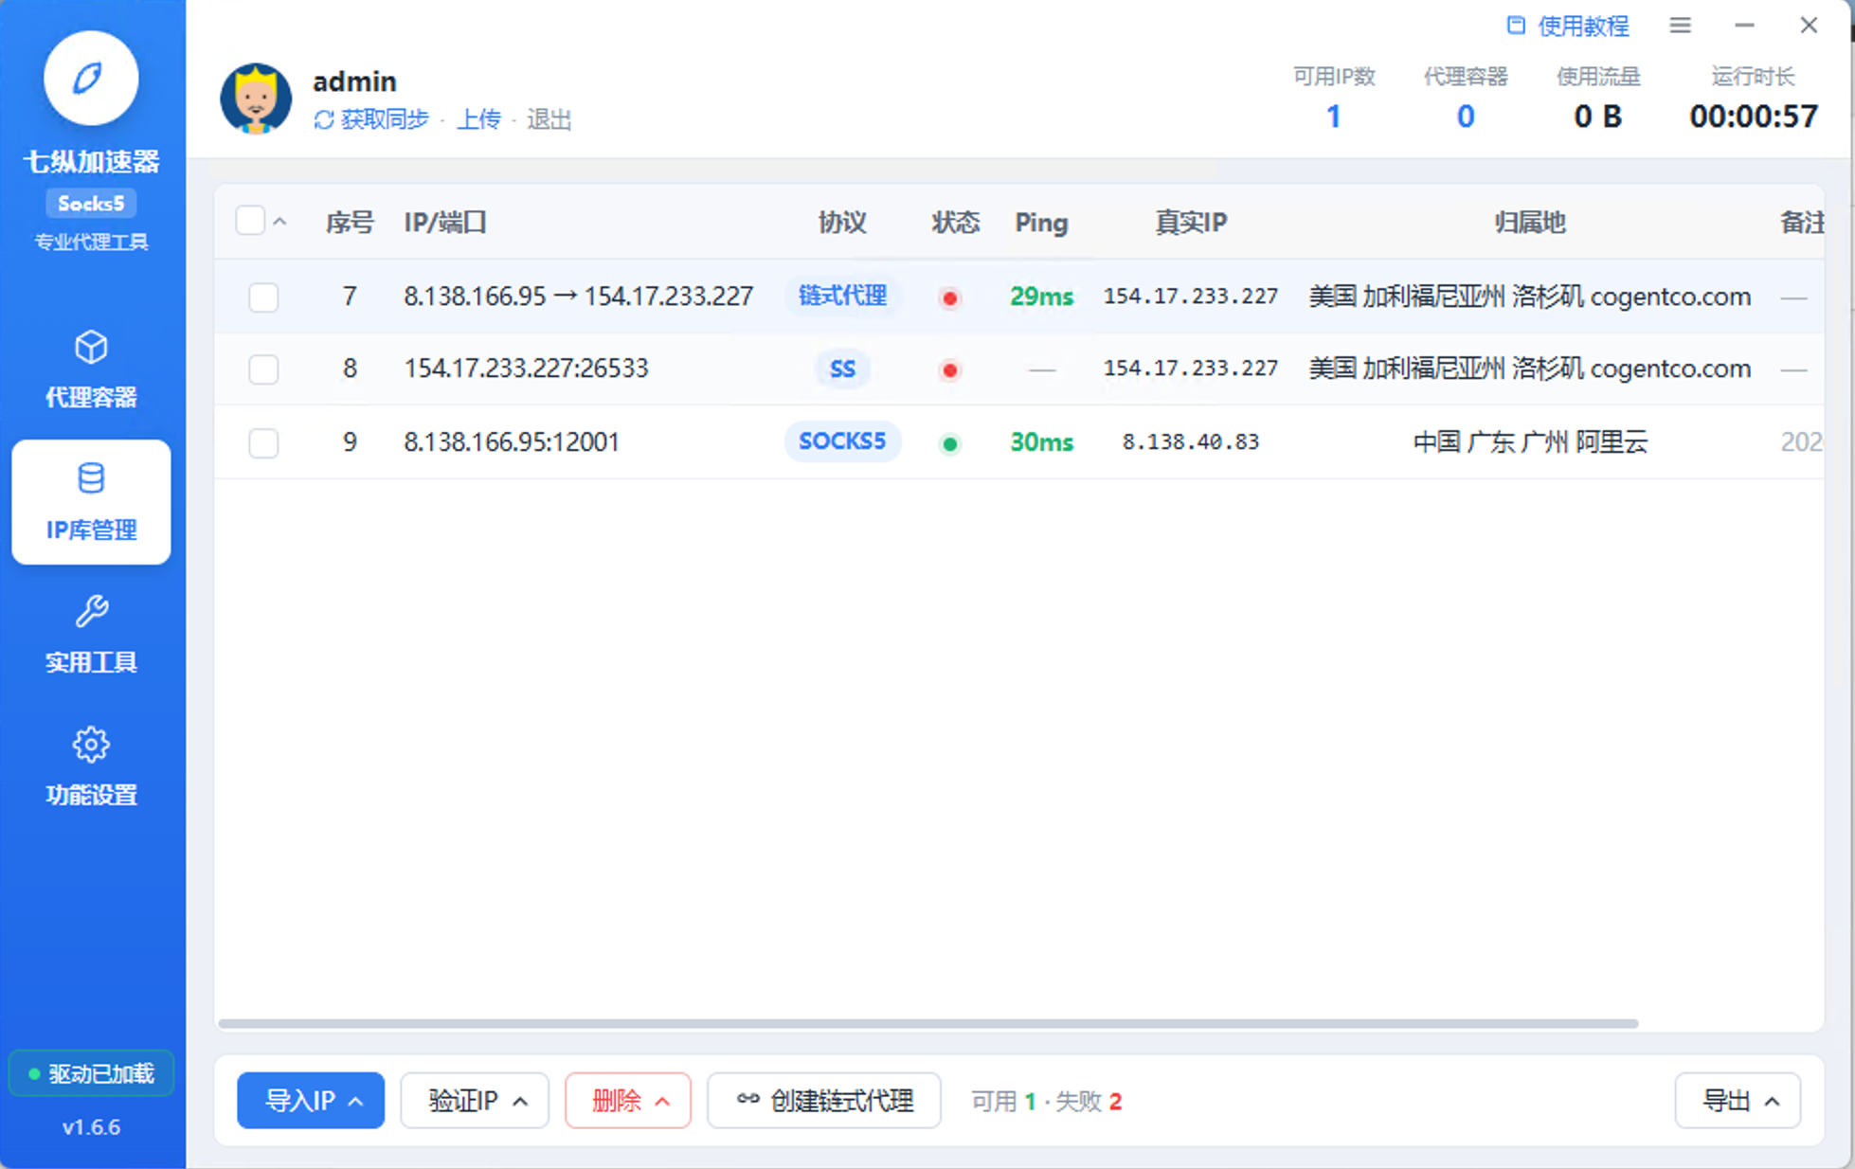This screenshot has height=1169, width=1855.
Task: Click the 可用IP数 value 1
Action: click(x=1333, y=117)
